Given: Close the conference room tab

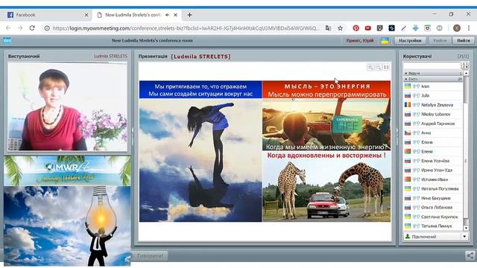Looking at the screenshot, I should tap(176, 15).
